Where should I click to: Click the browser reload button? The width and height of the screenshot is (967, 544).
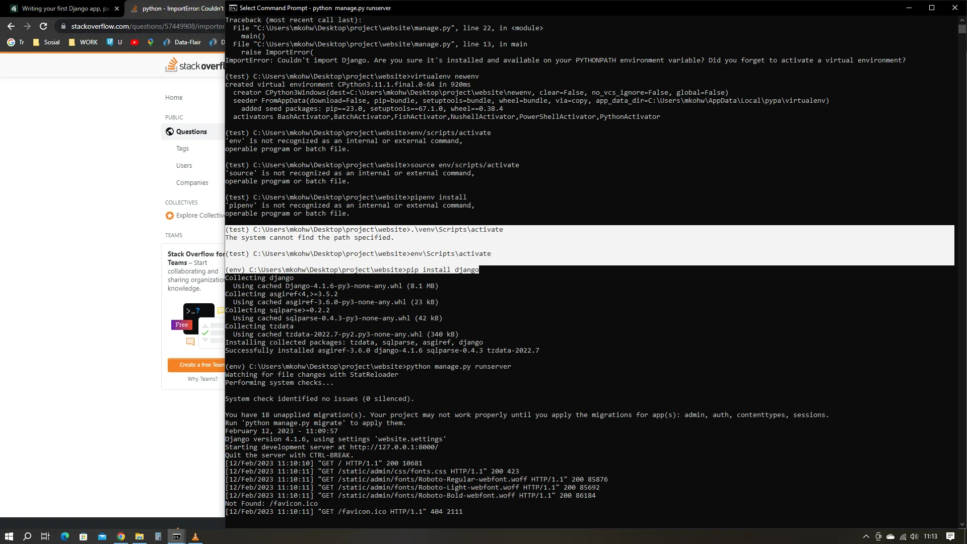(x=43, y=26)
